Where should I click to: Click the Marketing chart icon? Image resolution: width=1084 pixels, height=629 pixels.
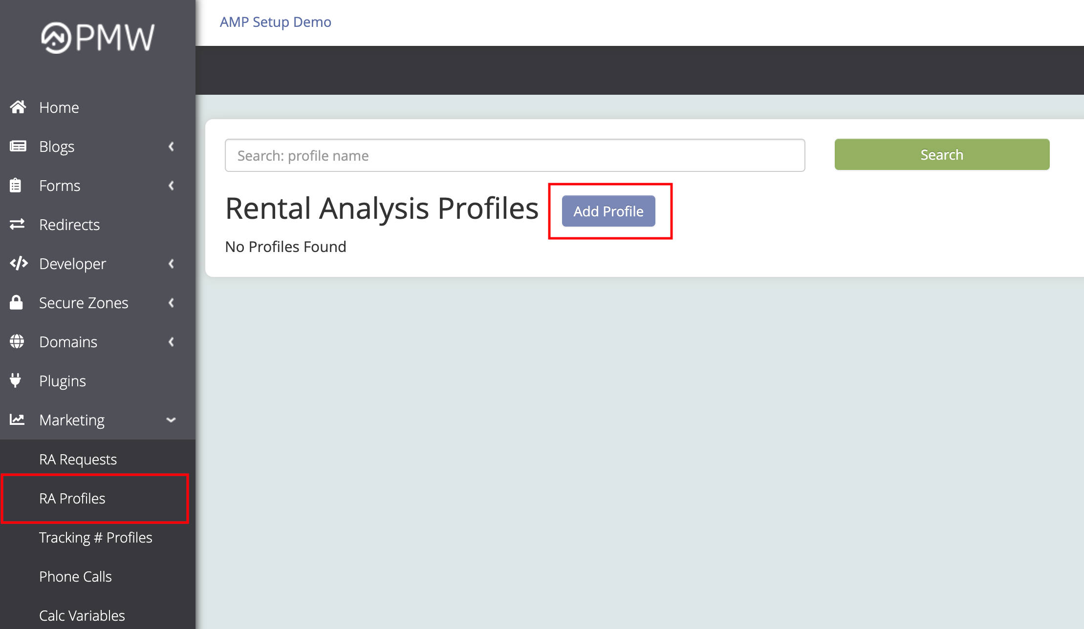click(x=17, y=419)
